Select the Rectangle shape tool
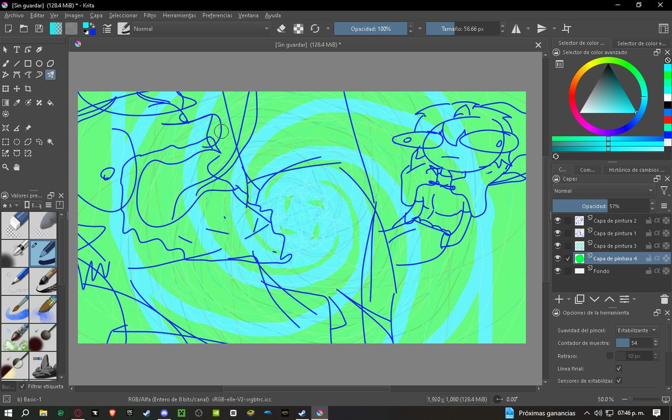672x420 pixels. pos(28,63)
